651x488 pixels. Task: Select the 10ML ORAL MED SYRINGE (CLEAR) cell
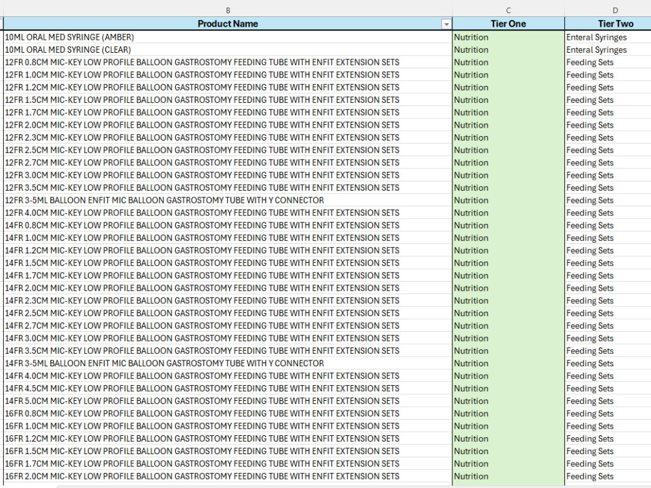point(227,49)
